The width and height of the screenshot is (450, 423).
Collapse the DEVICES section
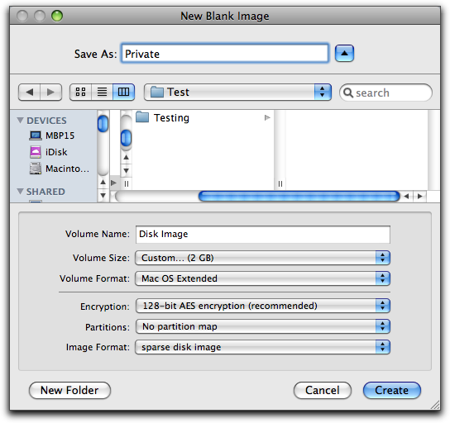click(20, 121)
